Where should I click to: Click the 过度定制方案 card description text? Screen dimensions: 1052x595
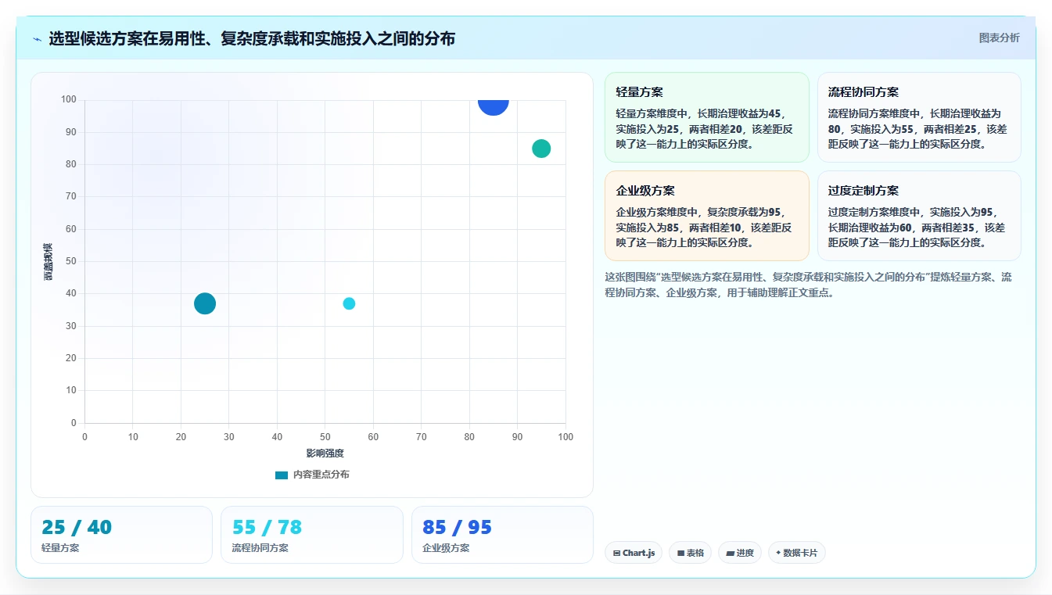point(917,227)
